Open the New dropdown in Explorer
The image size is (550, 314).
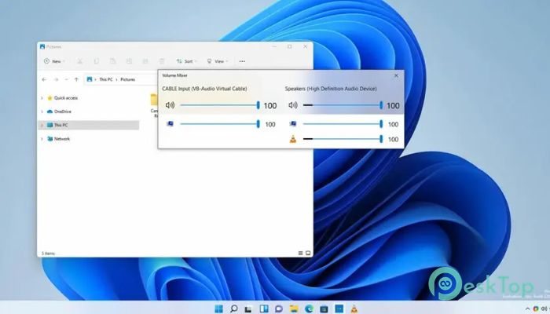(x=54, y=60)
